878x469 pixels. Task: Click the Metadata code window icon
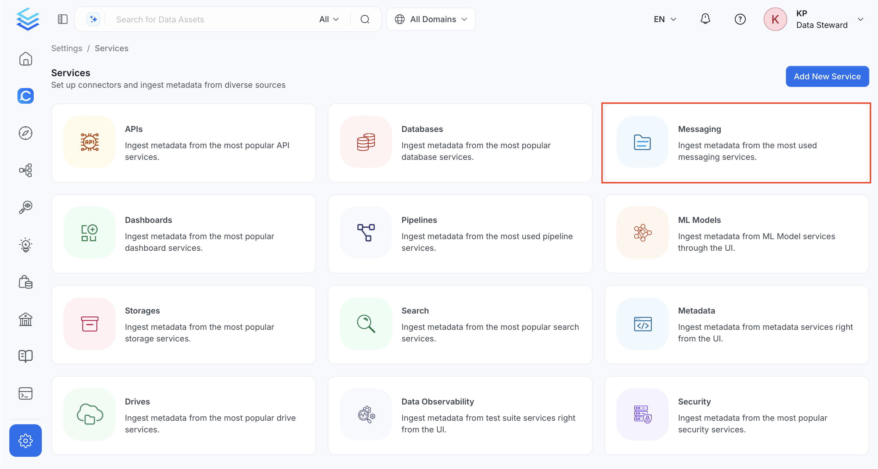pyautogui.click(x=642, y=323)
